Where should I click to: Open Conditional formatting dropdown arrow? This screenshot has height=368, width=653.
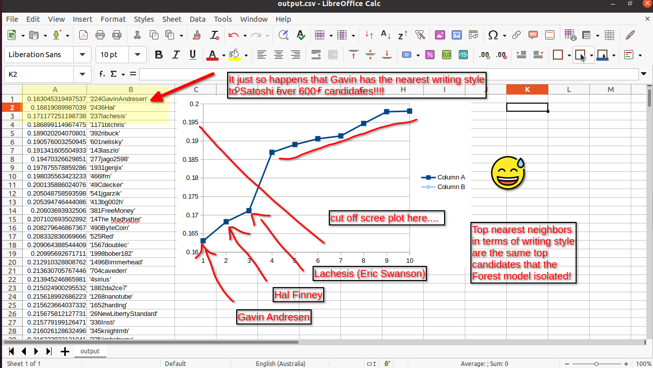point(640,55)
